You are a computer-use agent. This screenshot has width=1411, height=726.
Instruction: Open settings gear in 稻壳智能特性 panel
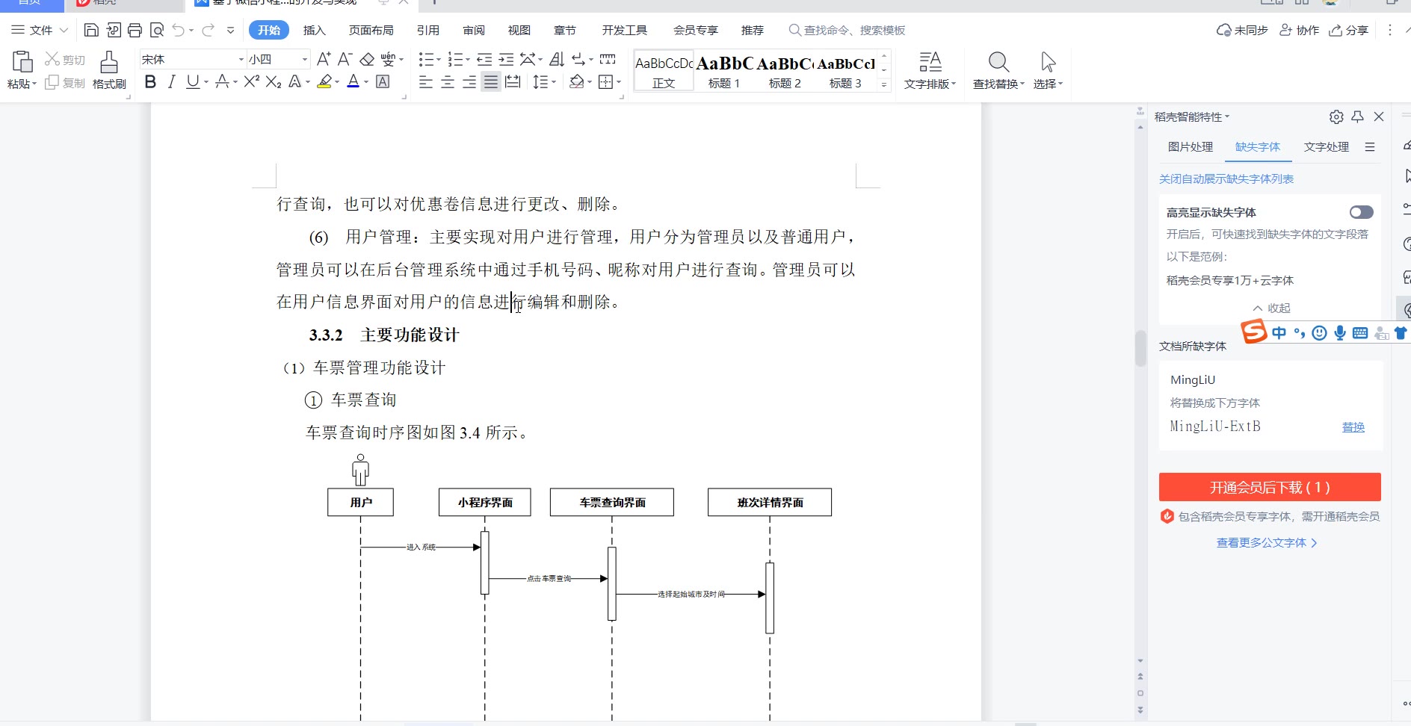click(x=1336, y=117)
